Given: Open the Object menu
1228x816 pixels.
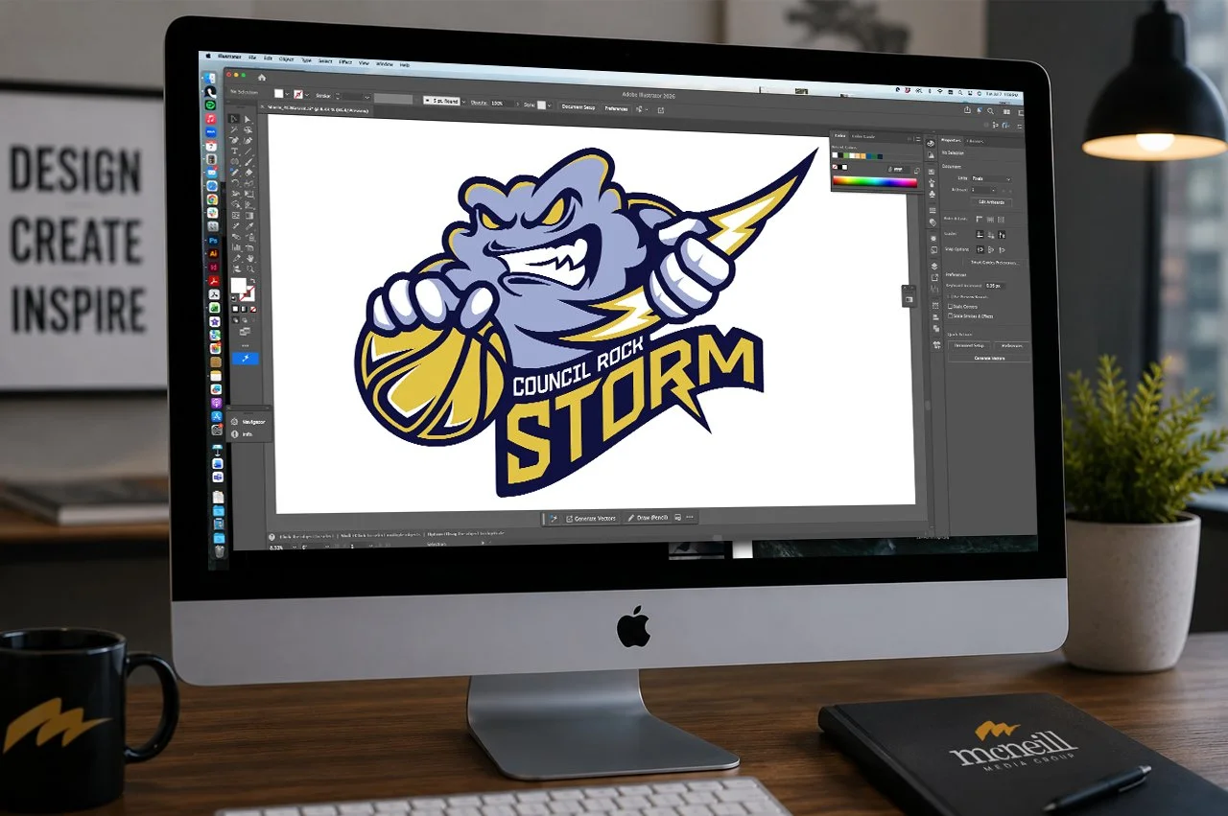Looking at the screenshot, I should point(286,59).
